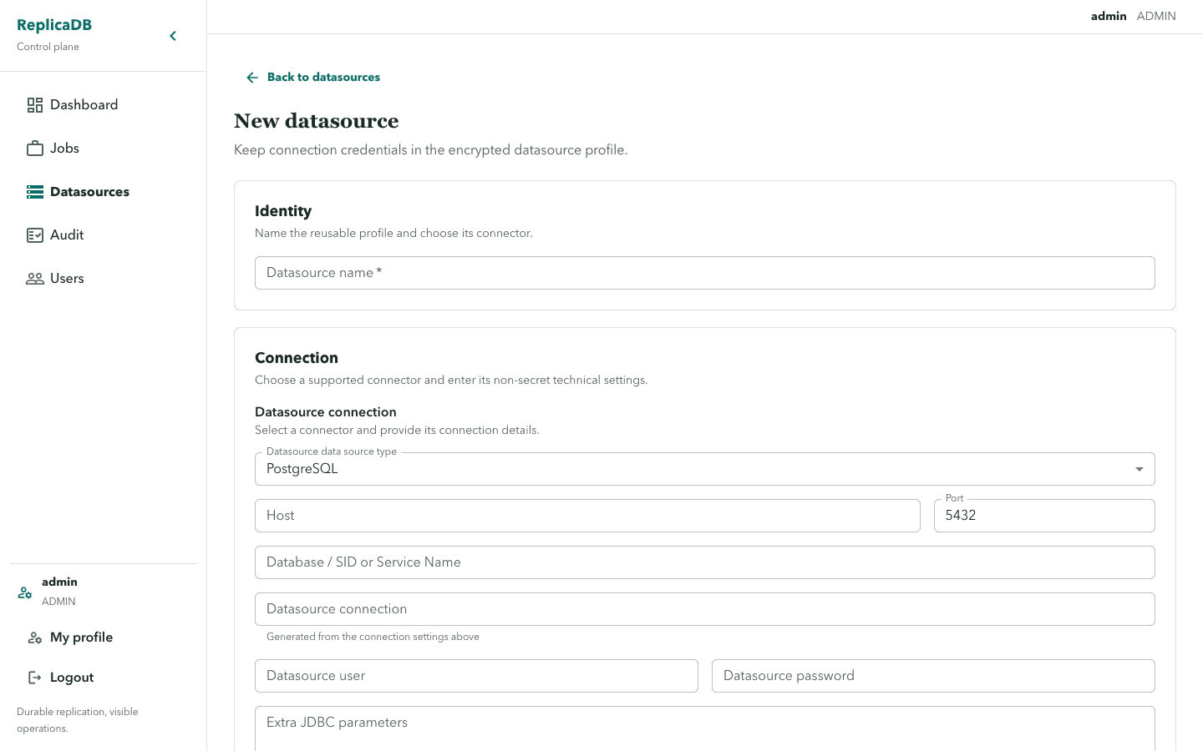Open the Datasource data source type dropdown
This screenshot has width=1203, height=751.
(x=705, y=469)
